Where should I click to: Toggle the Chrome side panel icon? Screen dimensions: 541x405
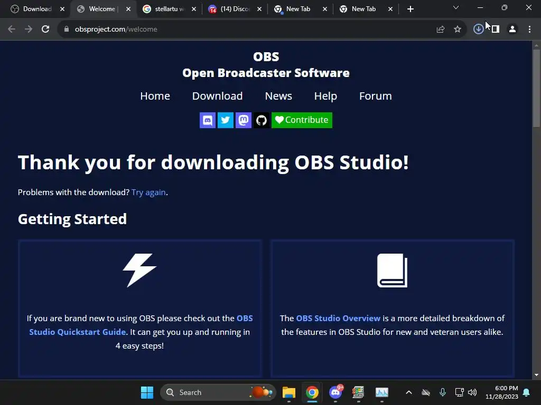tap(496, 30)
